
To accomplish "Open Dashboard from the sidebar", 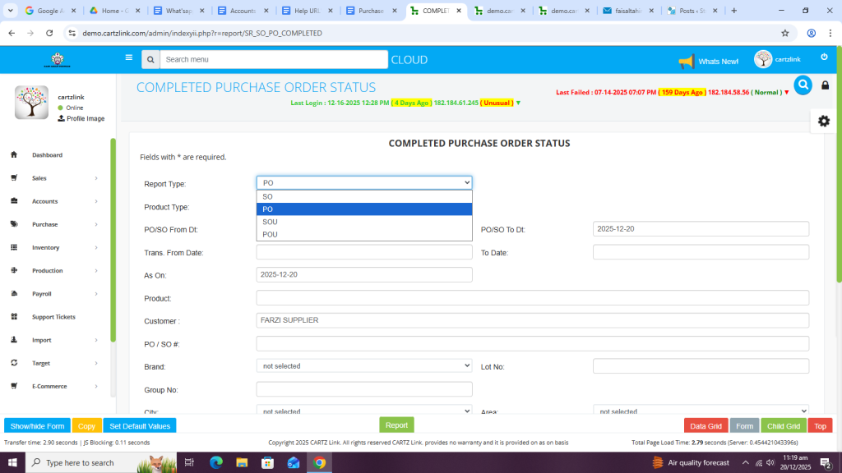I will click(47, 155).
